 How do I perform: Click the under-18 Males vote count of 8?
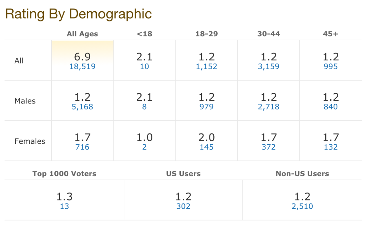click(145, 107)
